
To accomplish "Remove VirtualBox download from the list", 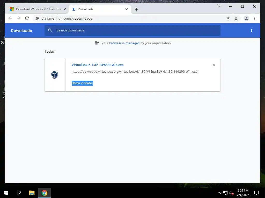I will pos(214,65).
